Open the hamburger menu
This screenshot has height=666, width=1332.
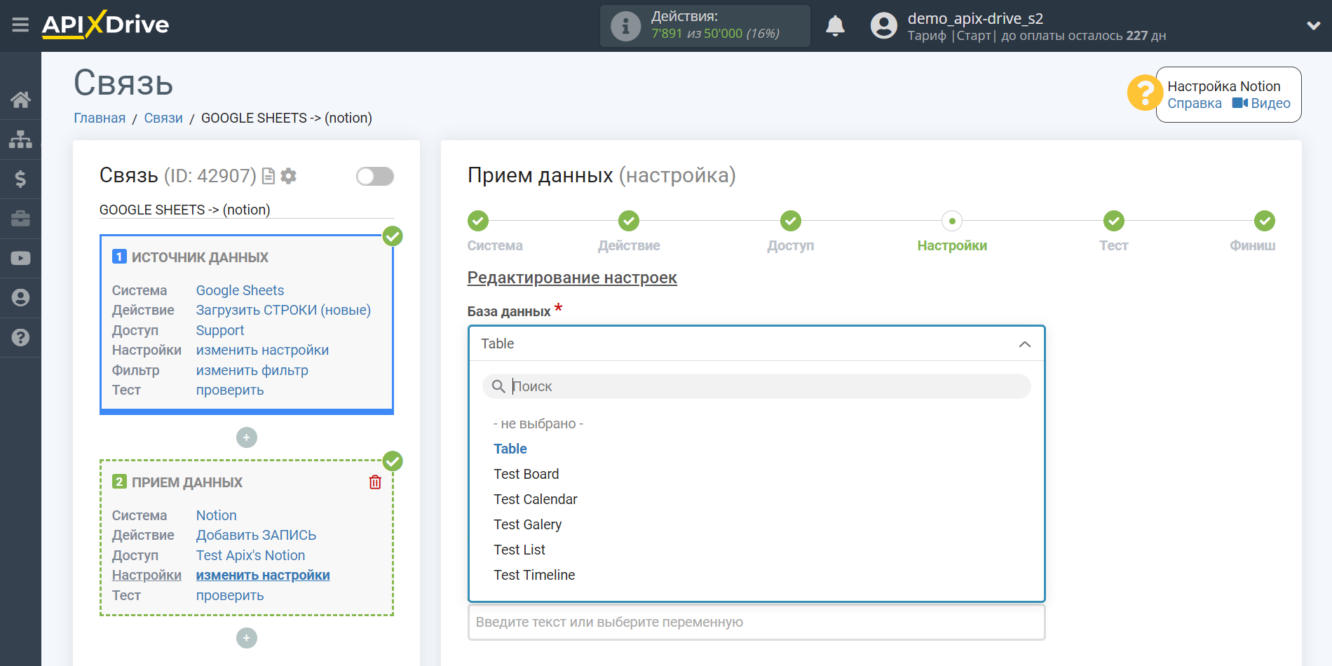coord(20,25)
